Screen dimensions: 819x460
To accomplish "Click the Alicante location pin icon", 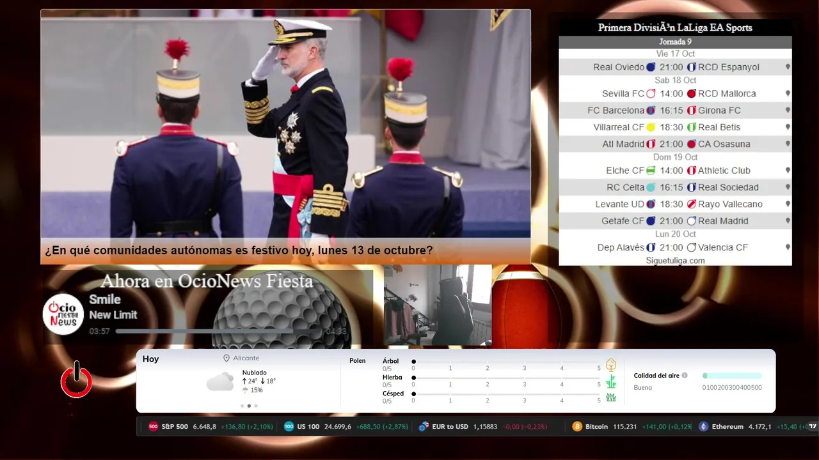I will click(227, 358).
